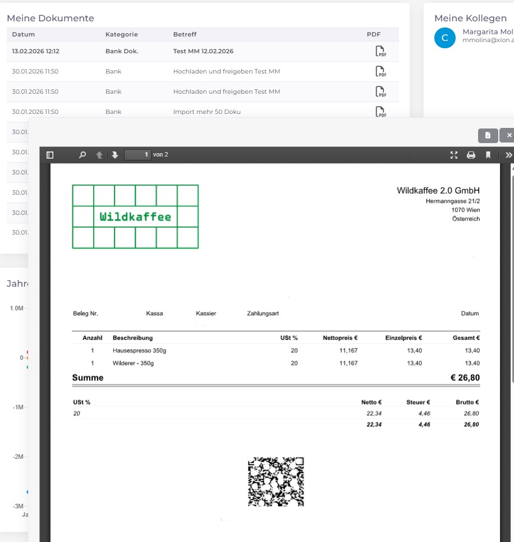Expand the PDF toolbar tools menu
Screen dimensions: 514x542
508,155
